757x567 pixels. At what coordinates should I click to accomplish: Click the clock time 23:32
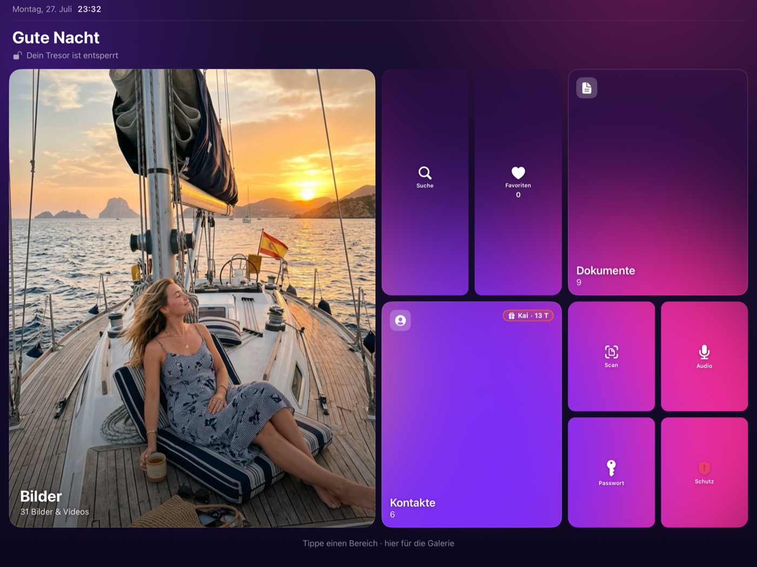click(89, 9)
